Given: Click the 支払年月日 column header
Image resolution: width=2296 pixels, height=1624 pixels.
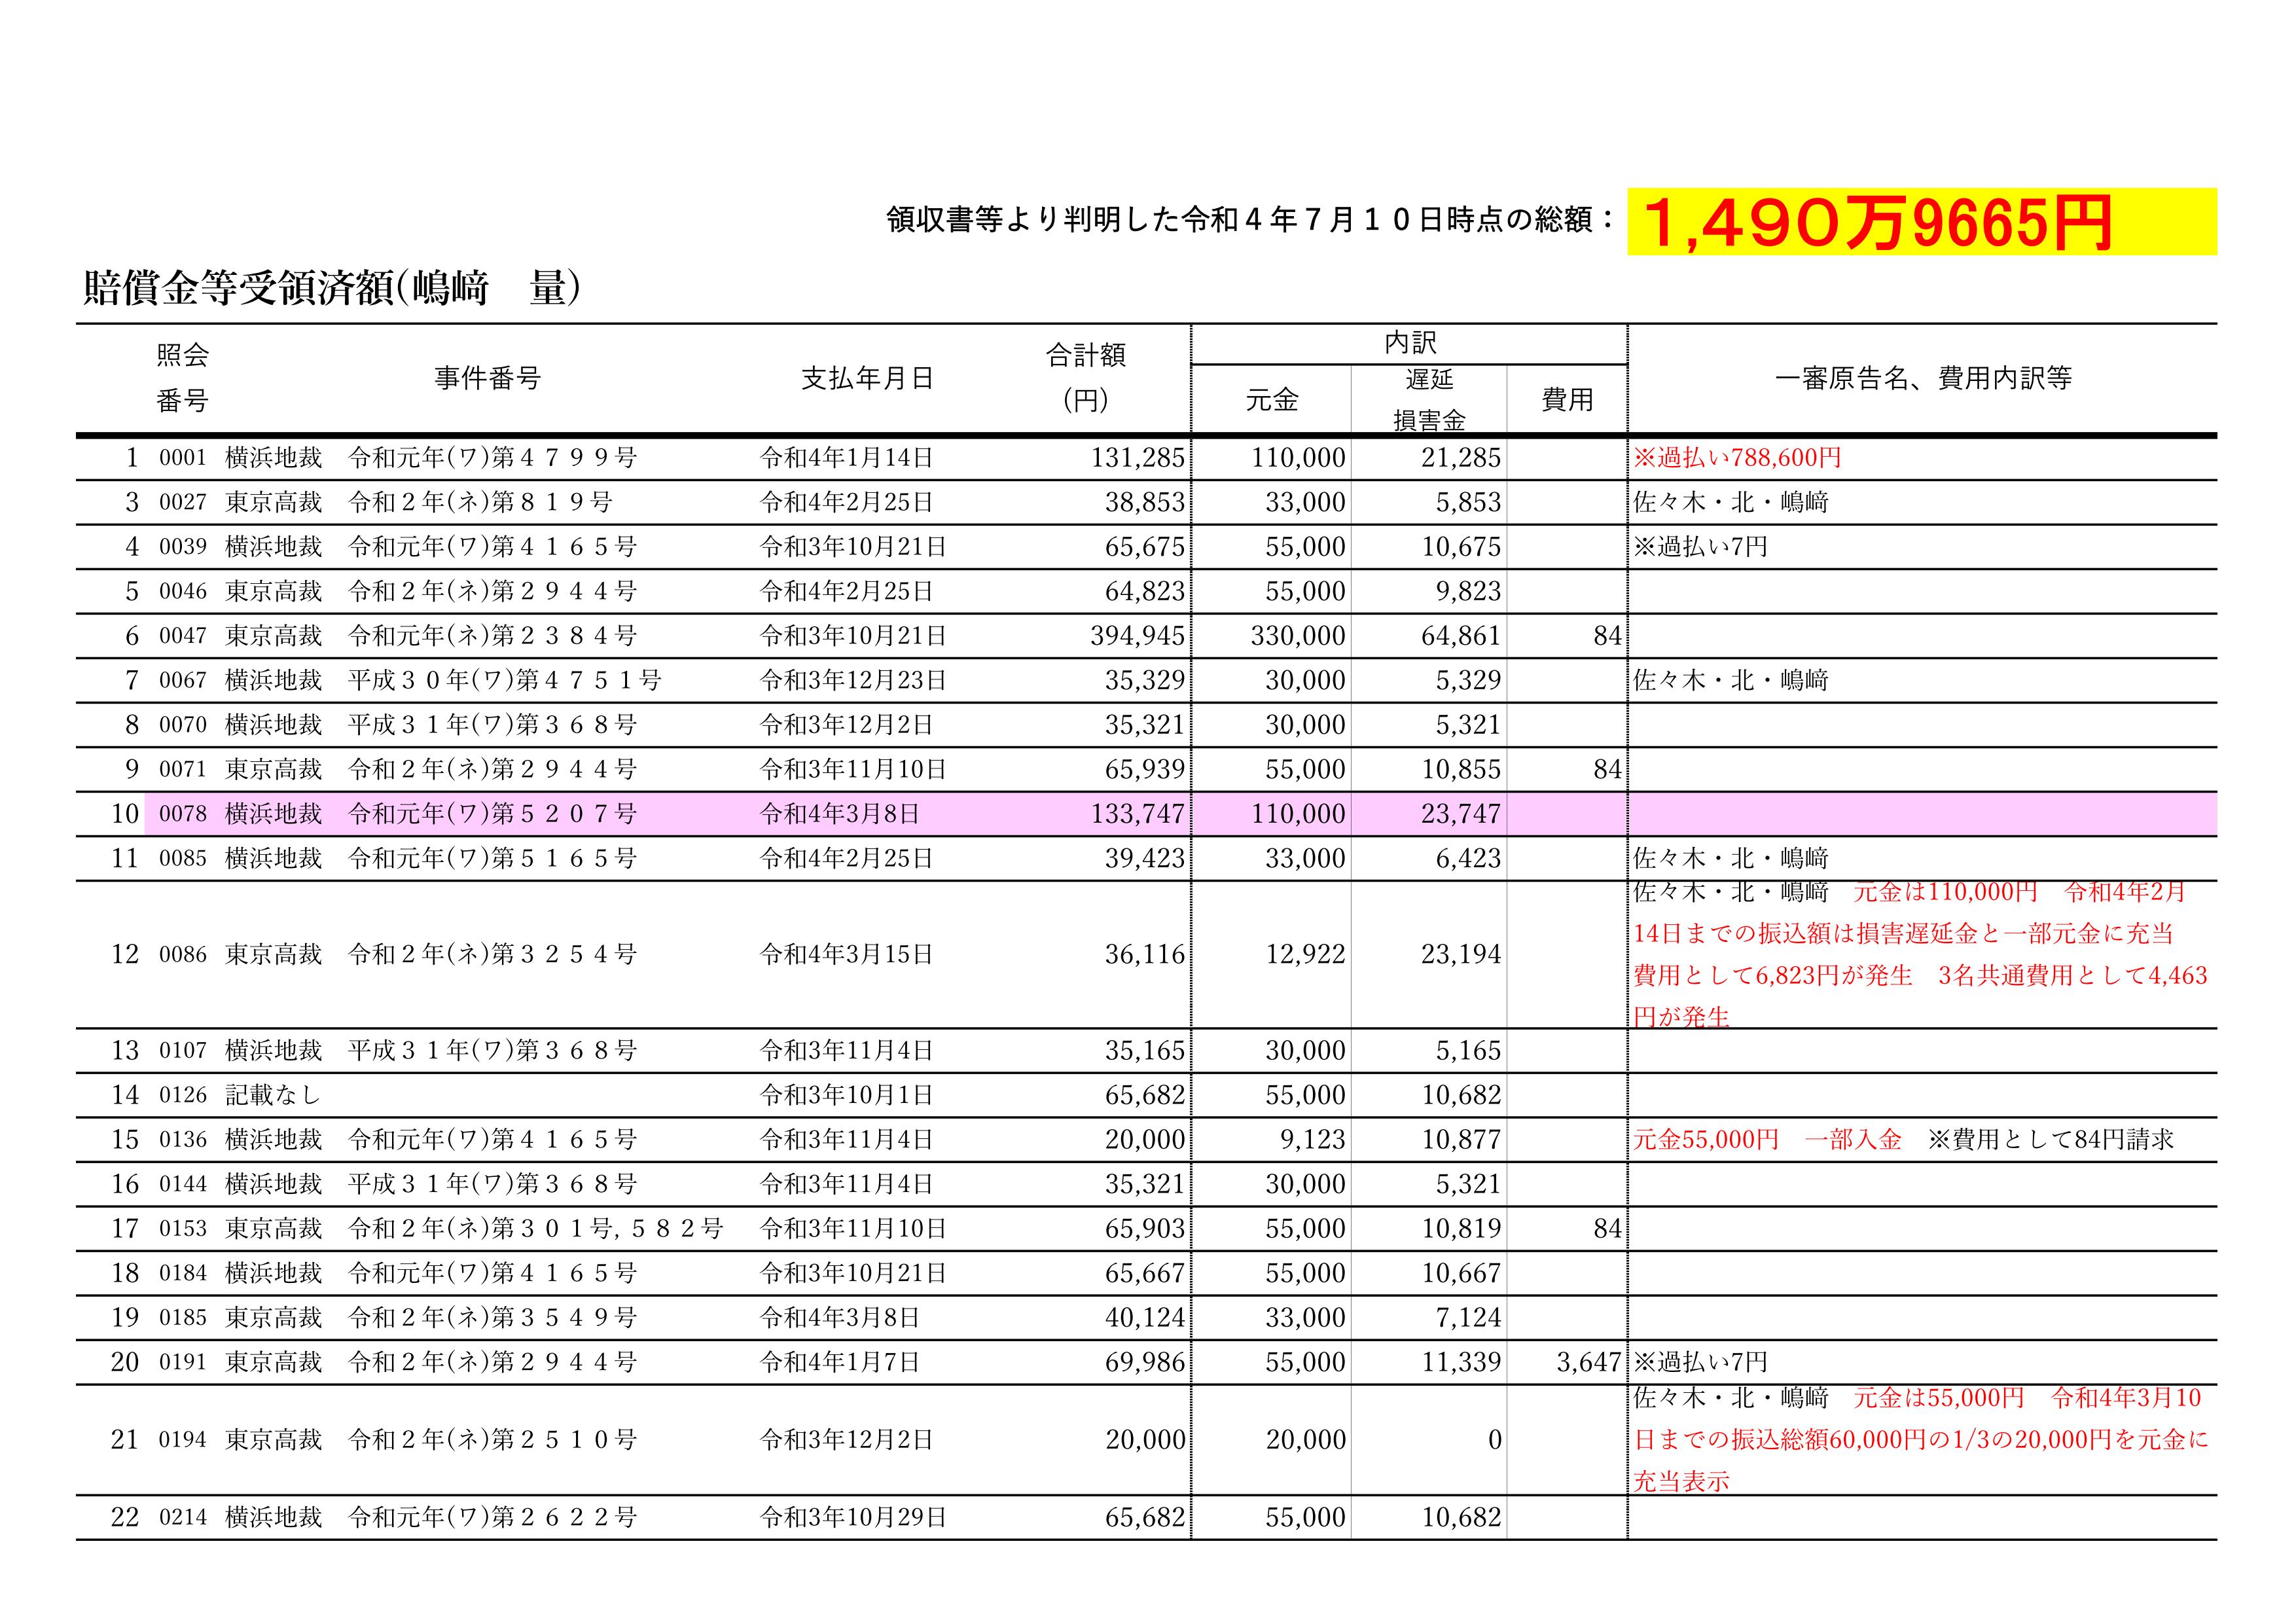Looking at the screenshot, I should [867, 378].
